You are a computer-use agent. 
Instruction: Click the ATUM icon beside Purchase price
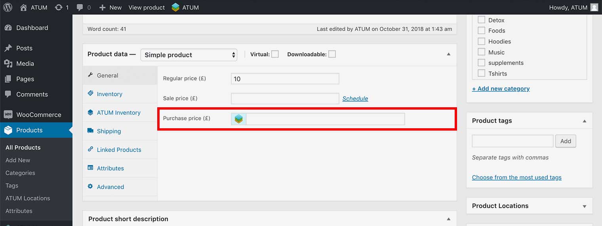pos(238,119)
